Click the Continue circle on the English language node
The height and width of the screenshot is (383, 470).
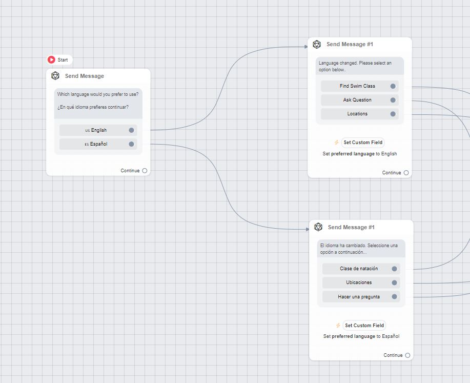coord(406,173)
